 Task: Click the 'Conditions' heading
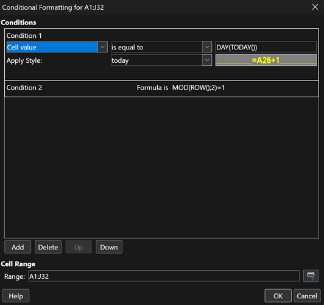pyautogui.click(x=18, y=23)
